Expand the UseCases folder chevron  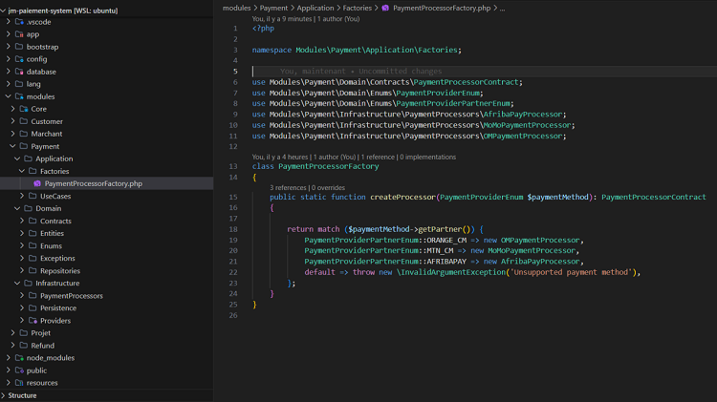point(22,196)
